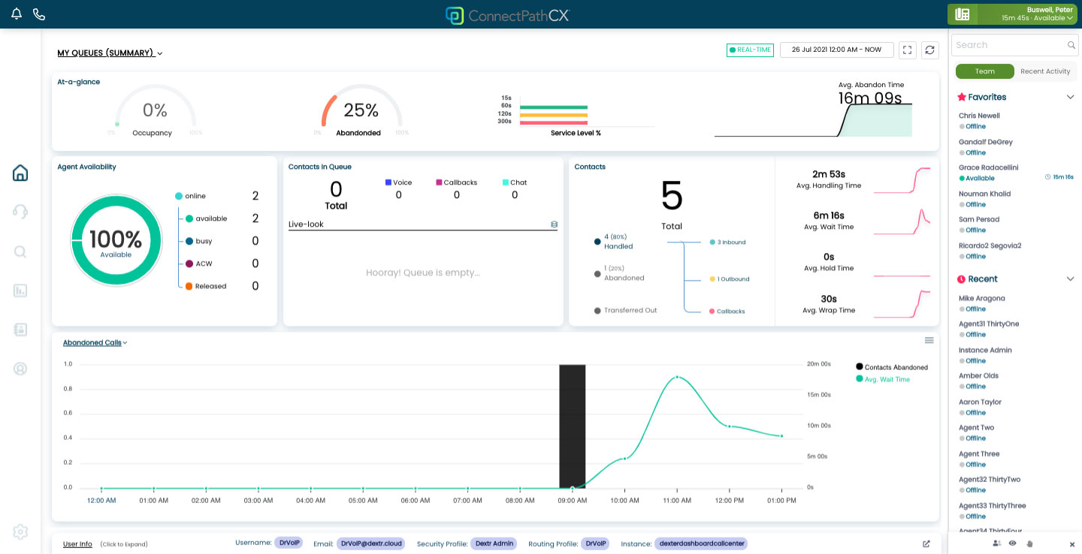
Task: Click the black abandoned bar at 09:00 AM
Action: point(573,426)
